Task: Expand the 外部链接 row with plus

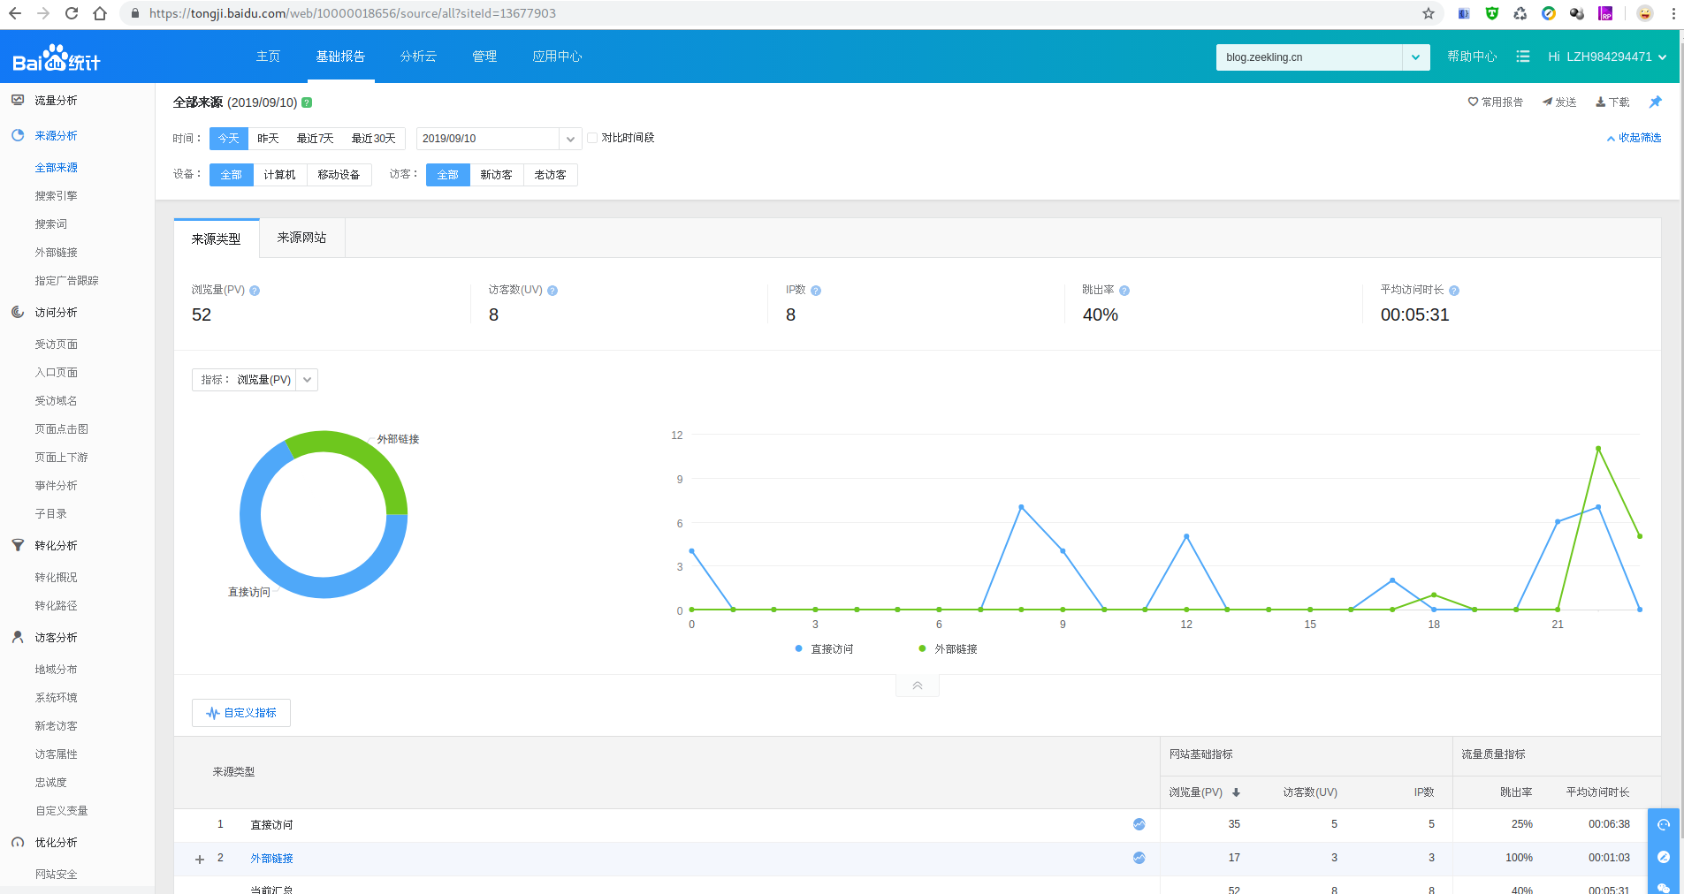Action: [x=200, y=859]
